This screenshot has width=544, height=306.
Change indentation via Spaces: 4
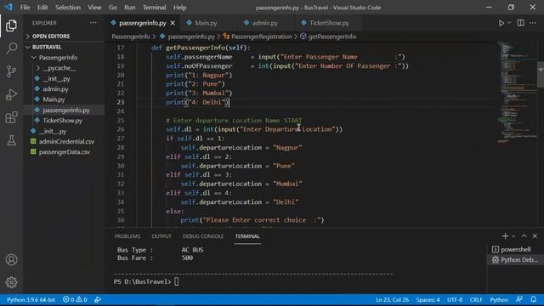point(428,299)
